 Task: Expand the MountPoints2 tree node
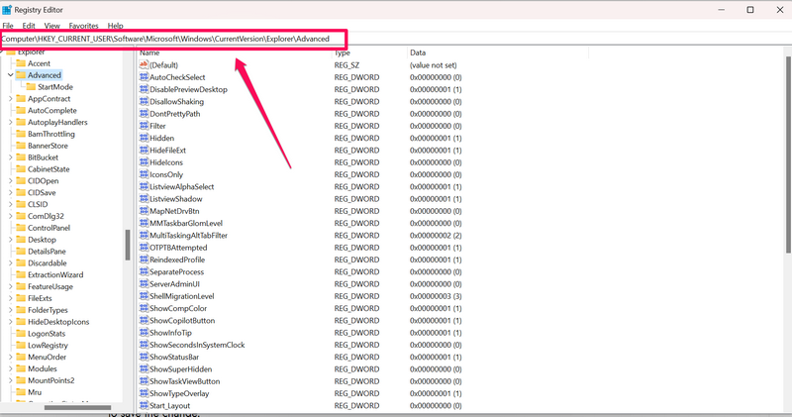pyautogui.click(x=10, y=380)
